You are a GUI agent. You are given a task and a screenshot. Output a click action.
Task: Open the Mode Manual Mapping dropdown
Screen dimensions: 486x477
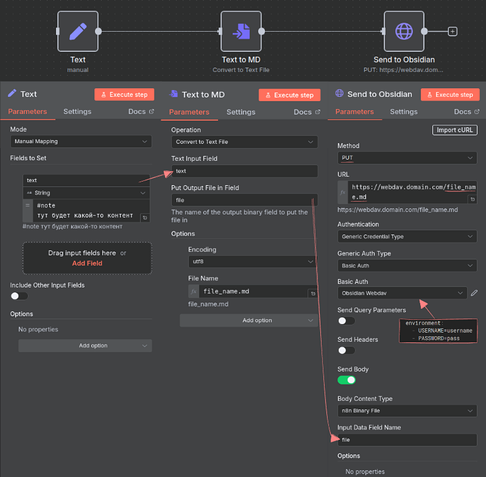pos(81,141)
